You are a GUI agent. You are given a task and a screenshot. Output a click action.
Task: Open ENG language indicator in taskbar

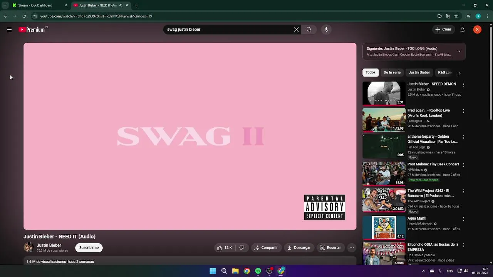pos(449,271)
